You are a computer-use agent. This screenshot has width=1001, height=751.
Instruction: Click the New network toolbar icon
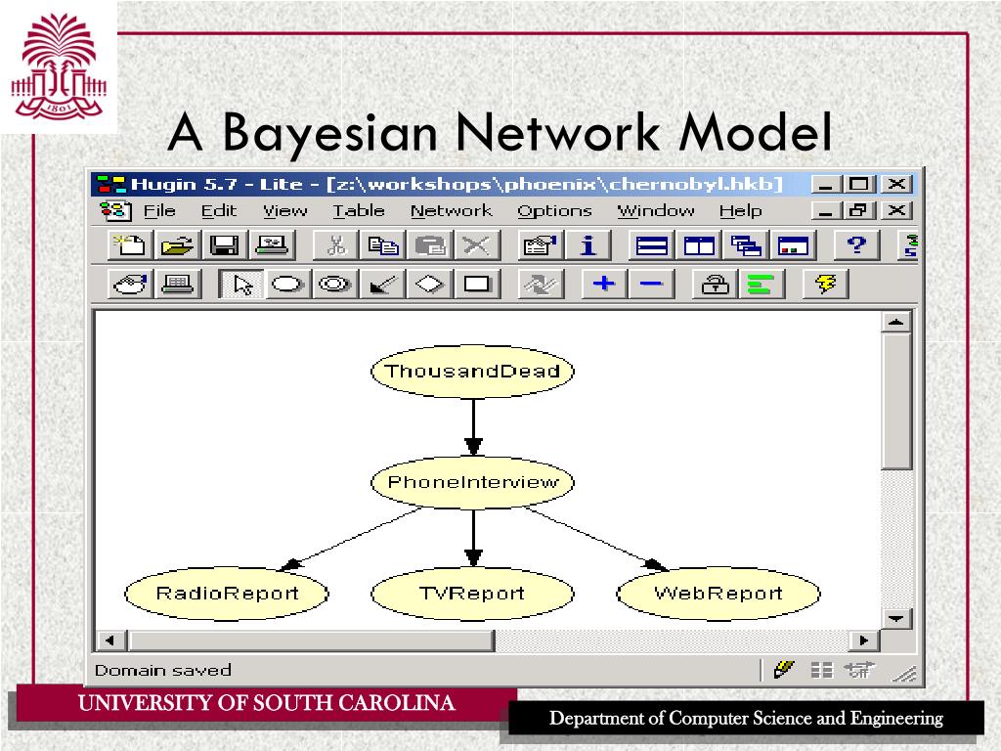pyautogui.click(x=130, y=245)
